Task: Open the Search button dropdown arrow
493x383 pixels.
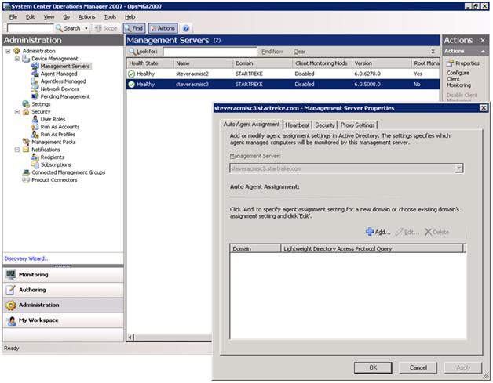Action: coord(86,28)
